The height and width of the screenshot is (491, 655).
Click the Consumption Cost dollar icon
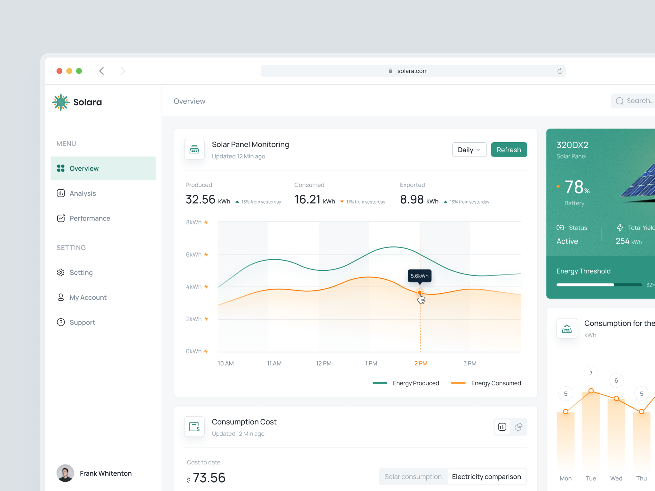point(194,426)
